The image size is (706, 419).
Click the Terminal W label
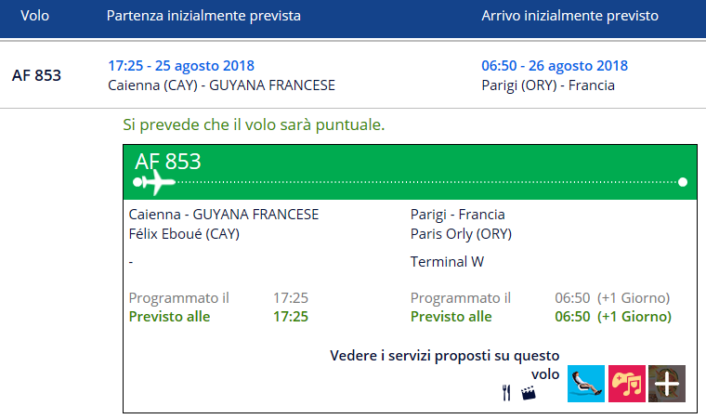pyautogui.click(x=447, y=262)
